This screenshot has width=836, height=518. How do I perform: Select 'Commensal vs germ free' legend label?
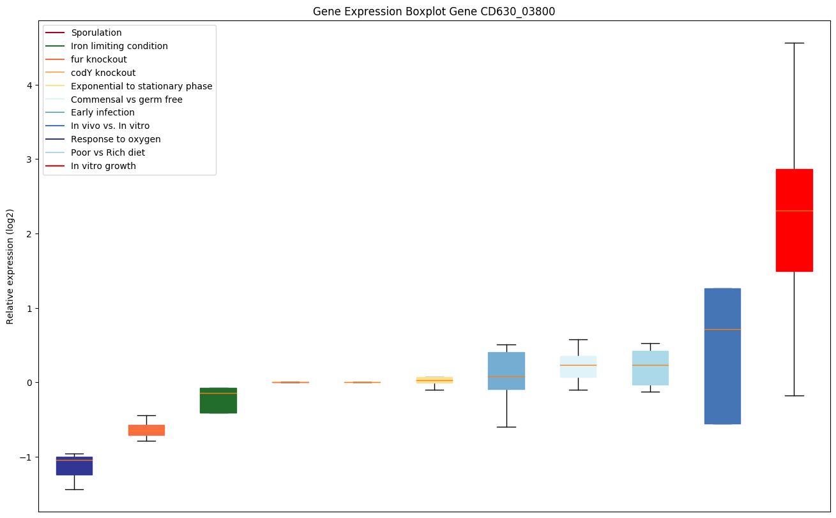pos(126,100)
